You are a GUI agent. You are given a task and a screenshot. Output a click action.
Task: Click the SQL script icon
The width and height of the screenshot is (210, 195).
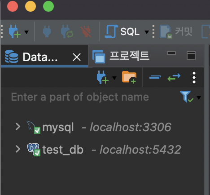pyautogui.click(x=111, y=31)
